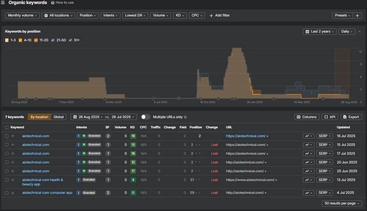Image resolution: width=367 pixels, height=211 pixels.
Task: Expand URL options for https://www.aiotechnical.com/ row
Action: click(276, 180)
